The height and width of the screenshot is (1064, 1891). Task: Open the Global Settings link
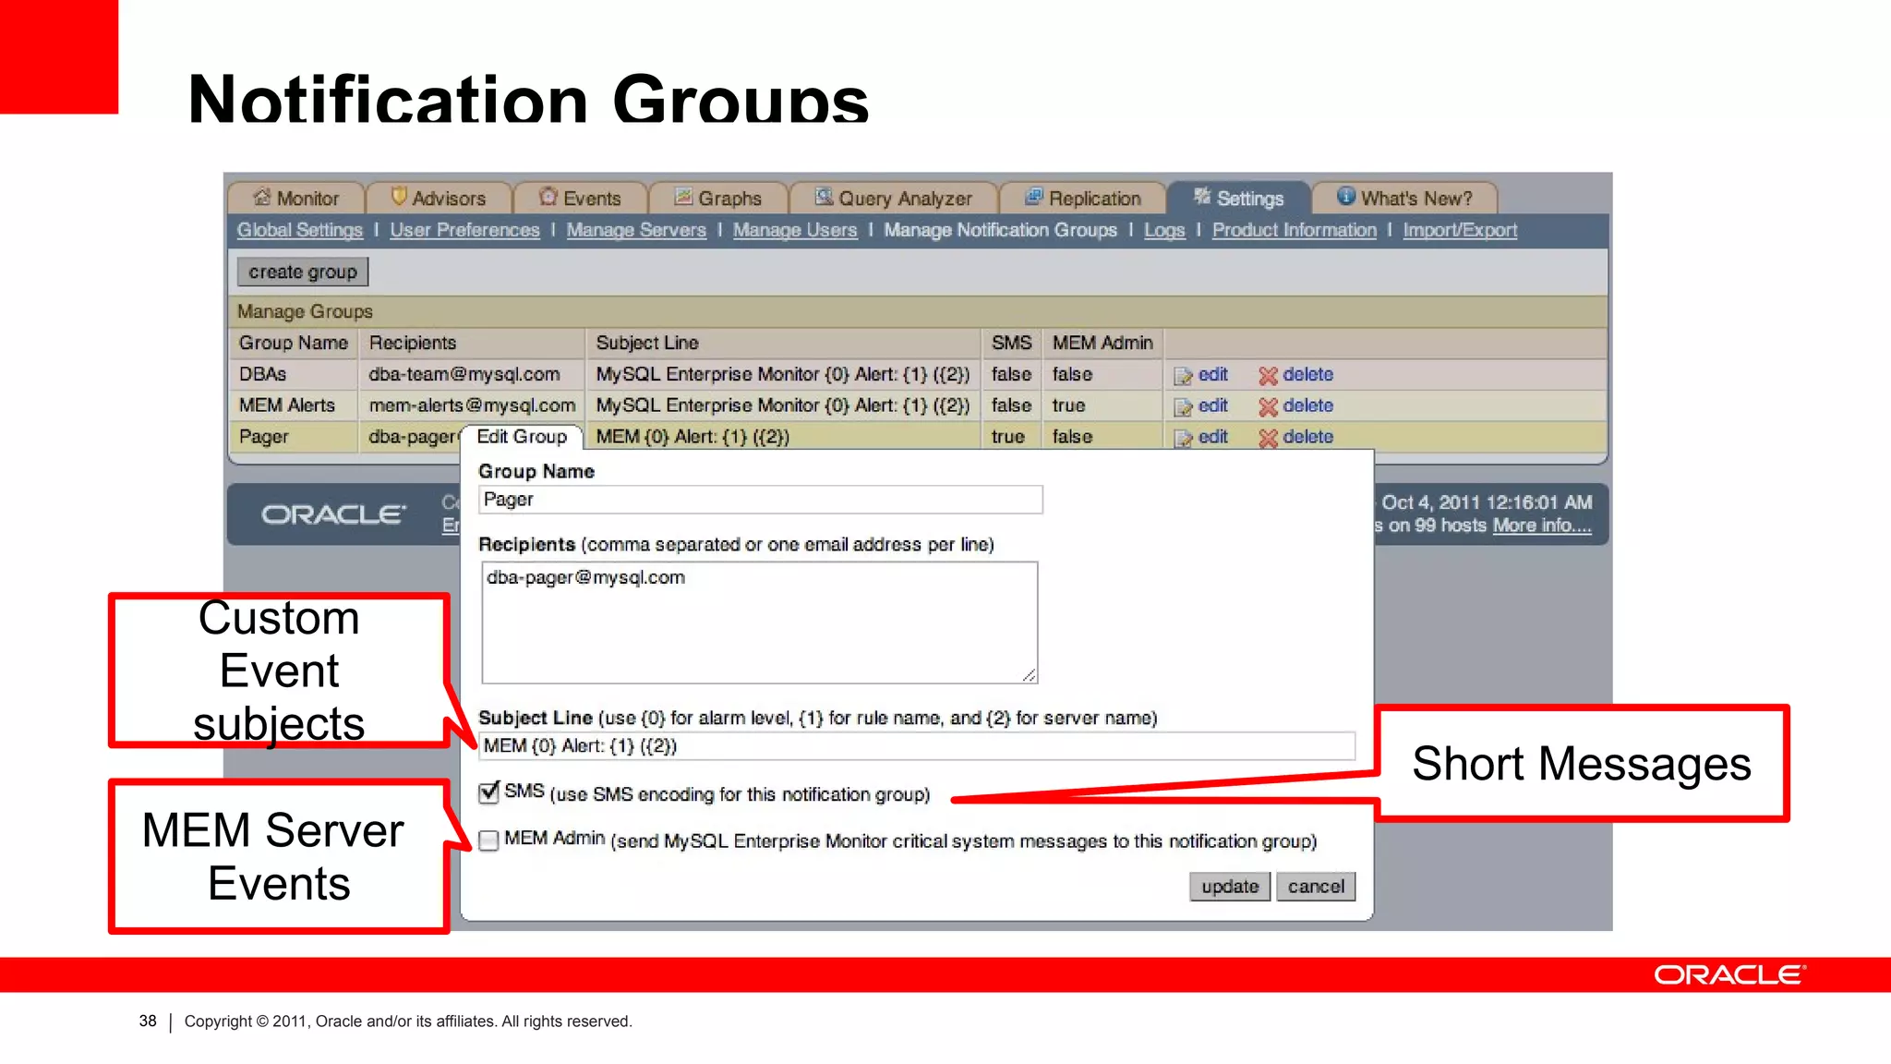click(x=300, y=230)
